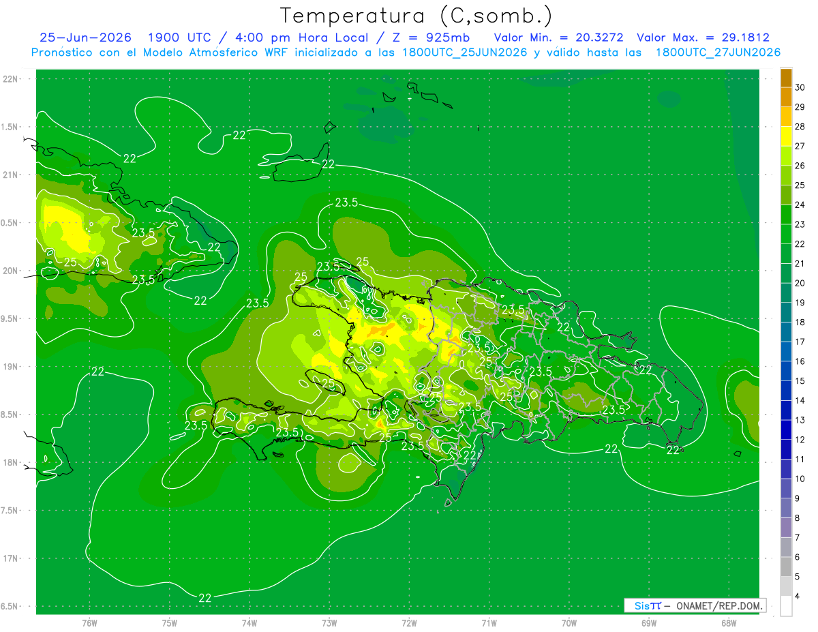Click the latitude axis label "20N"
The width and height of the screenshot is (818, 632).
[x=12, y=271]
